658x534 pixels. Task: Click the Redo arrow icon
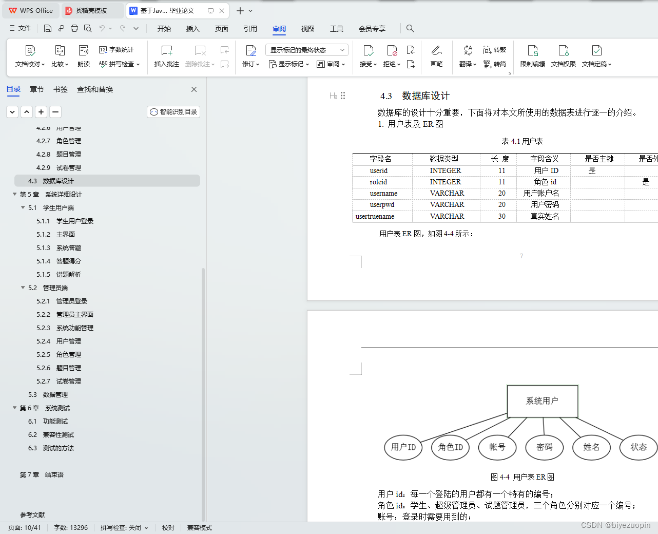pyautogui.click(x=123, y=28)
